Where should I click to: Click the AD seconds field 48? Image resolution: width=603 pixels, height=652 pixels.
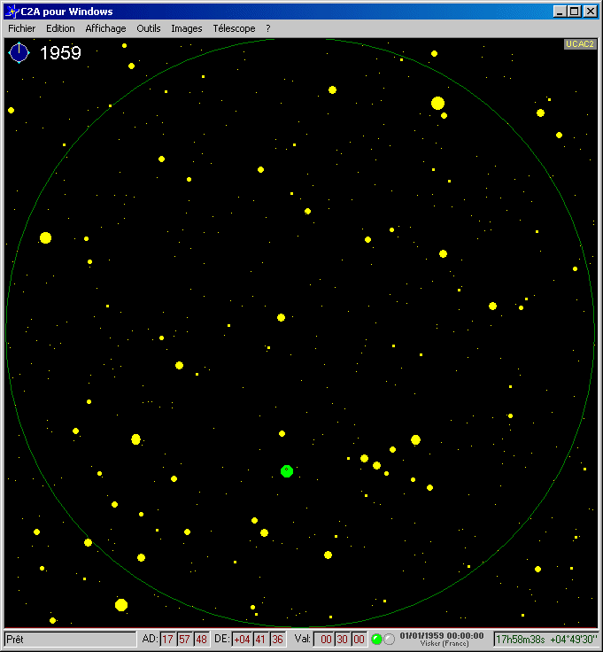tap(201, 639)
